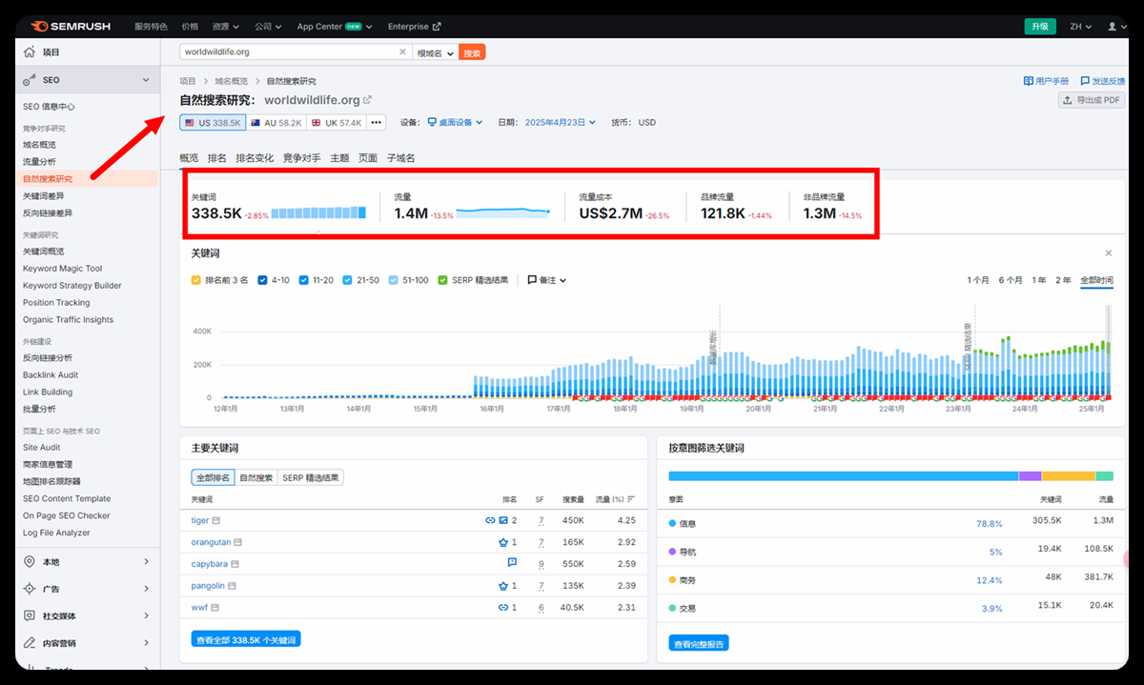Click SERP page icon next to capybara
Screen dimensions: 1144x685
click(234, 564)
